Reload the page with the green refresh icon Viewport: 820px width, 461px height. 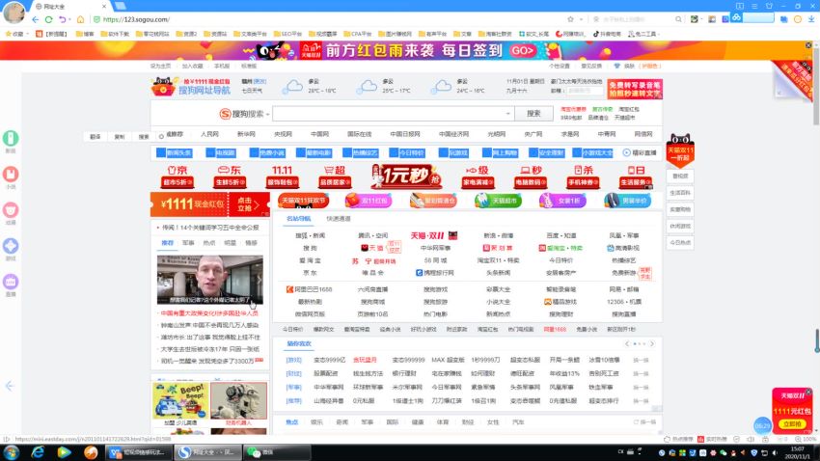(48, 19)
